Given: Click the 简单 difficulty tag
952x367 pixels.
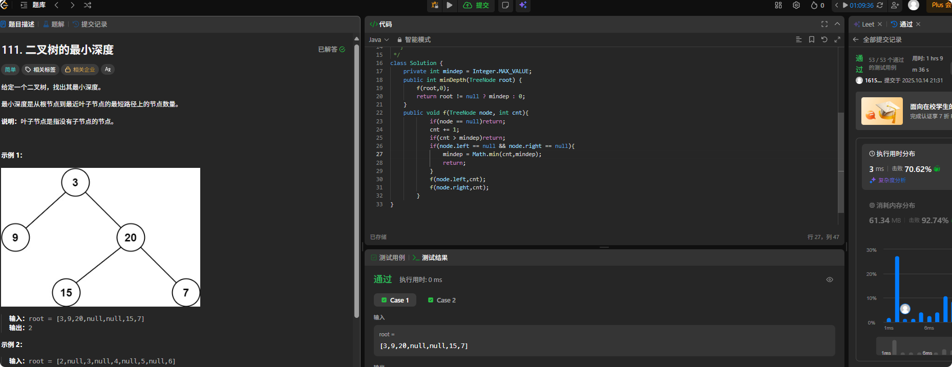Looking at the screenshot, I should click(x=10, y=70).
